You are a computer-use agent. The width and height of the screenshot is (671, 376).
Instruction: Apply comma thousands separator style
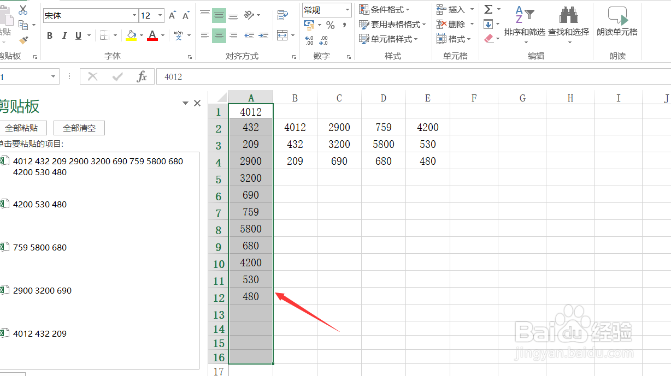tap(344, 25)
